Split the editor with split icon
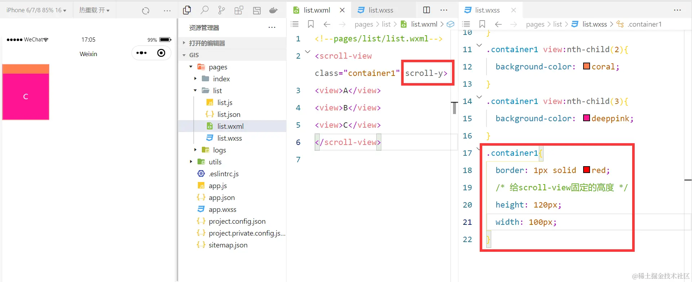Screen dimensions: 692x282 426,10
